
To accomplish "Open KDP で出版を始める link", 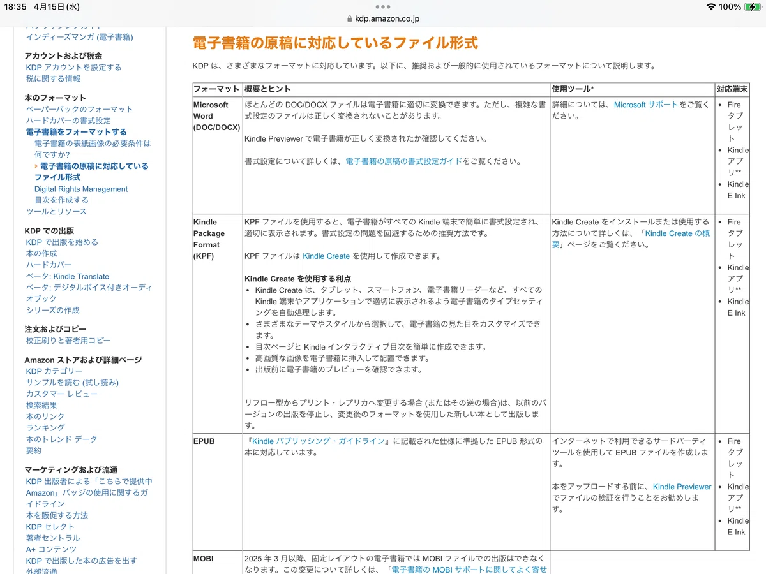I will pyautogui.click(x=62, y=242).
